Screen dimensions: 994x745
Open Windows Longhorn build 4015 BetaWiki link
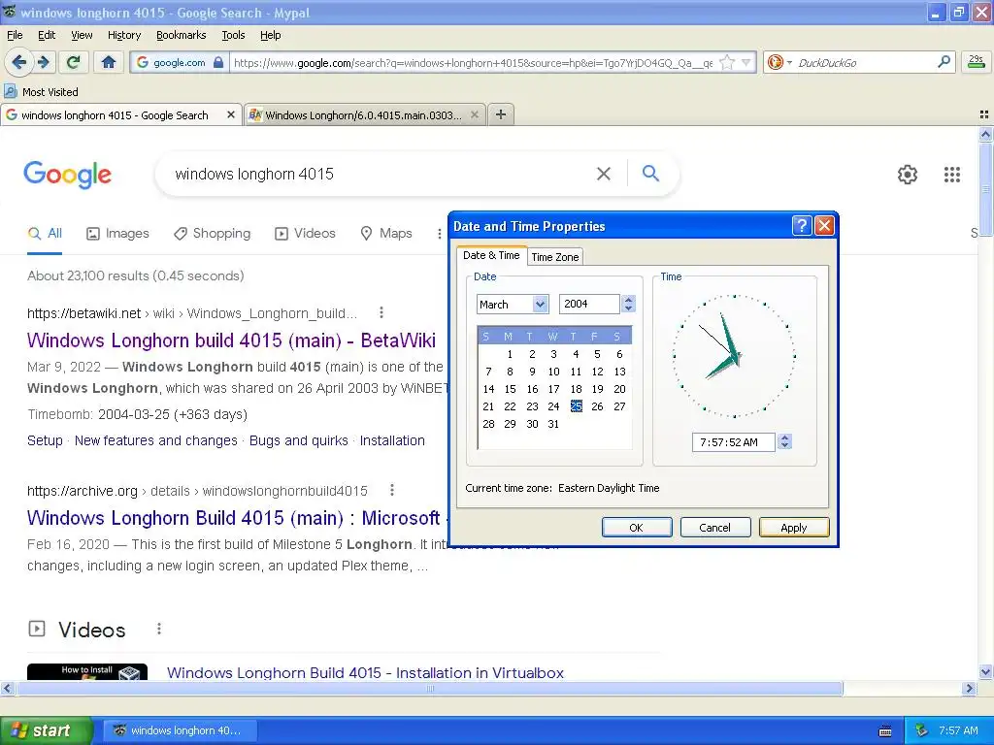(231, 340)
